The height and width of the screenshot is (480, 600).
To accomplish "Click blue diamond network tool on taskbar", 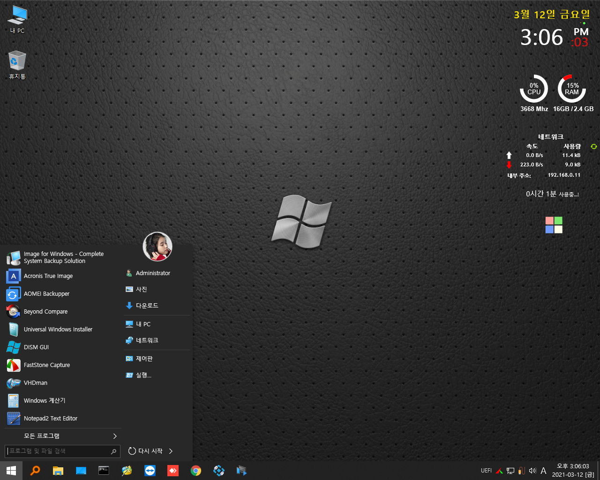I will coord(219,471).
